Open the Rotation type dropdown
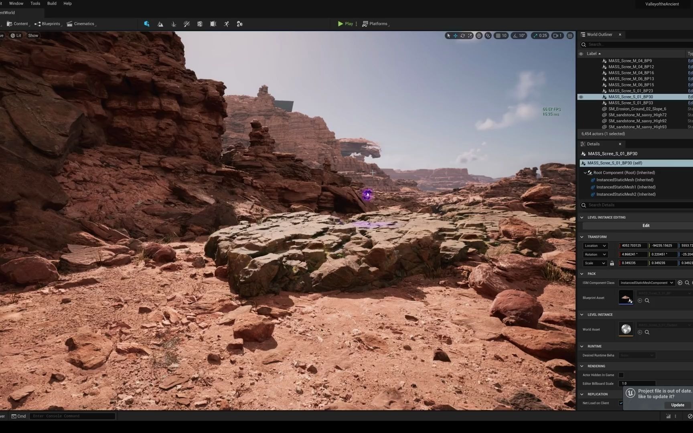Screen dimensions: 693x433 [596, 255]
